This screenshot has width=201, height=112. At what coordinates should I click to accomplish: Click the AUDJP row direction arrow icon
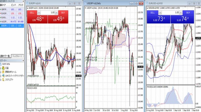[1, 22]
